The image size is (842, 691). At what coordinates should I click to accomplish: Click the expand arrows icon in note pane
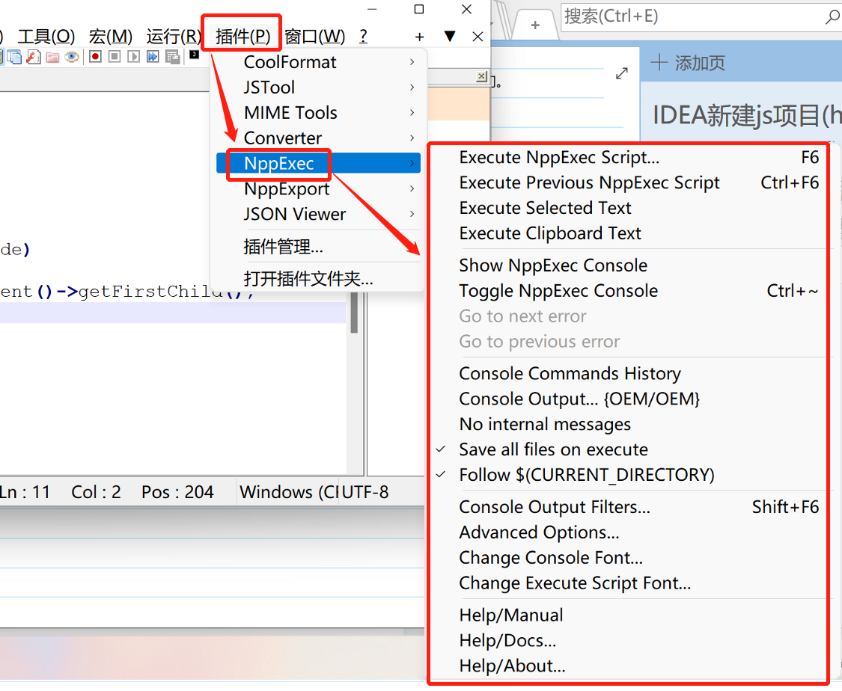[x=622, y=73]
